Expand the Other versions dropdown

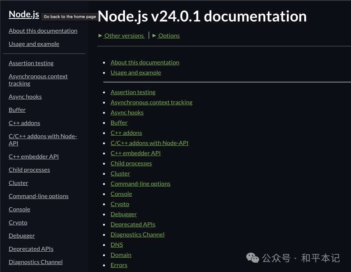click(122, 36)
